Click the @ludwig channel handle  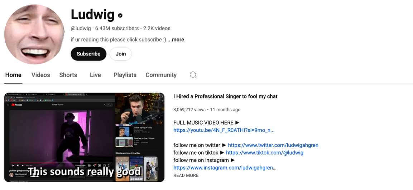pyautogui.click(x=81, y=28)
